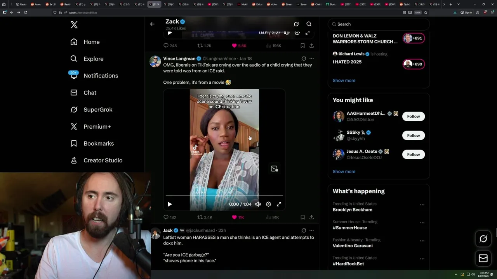Viewport: 497px width, 279px height.
Task: Repost the top post with 1.2K reposts
Action: click(x=204, y=46)
